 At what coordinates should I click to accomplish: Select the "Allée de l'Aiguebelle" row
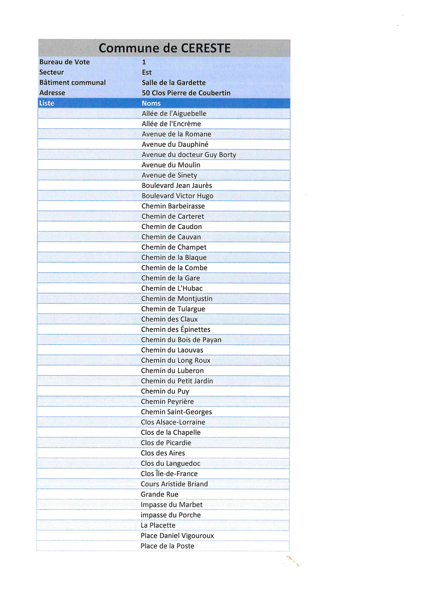point(174,114)
